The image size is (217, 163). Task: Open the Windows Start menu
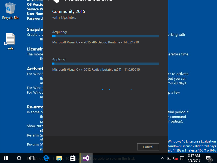tap(6, 158)
